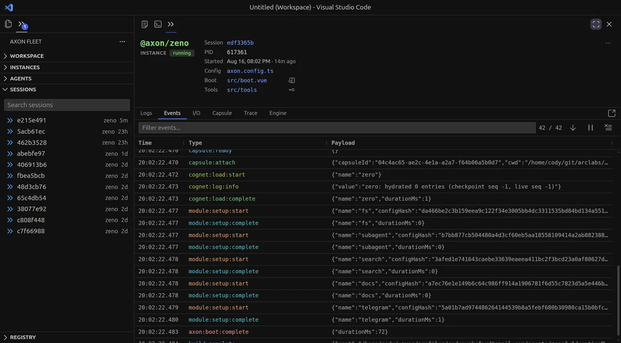621x343 pixels.
Task: Open Axon Fleet more actions ellipsis
Action: click(x=122, y=42)
